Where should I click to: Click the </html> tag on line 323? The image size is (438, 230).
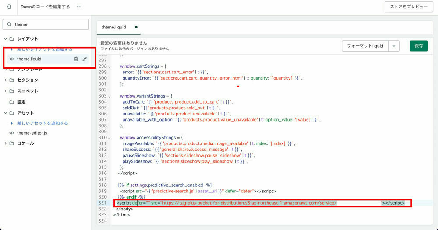click(121, 215)
